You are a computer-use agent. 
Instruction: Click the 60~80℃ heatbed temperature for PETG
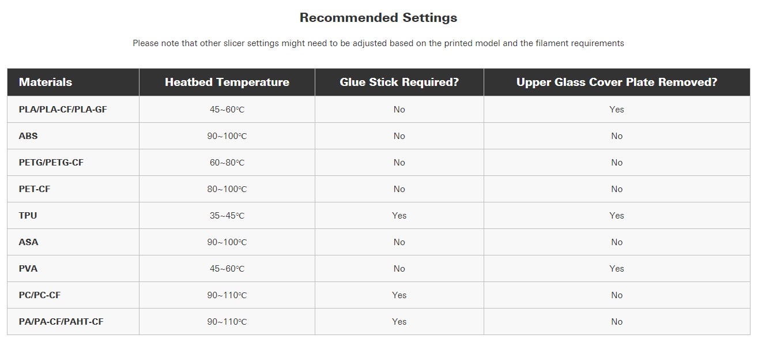pyautogui.click(x=227, y=163)
